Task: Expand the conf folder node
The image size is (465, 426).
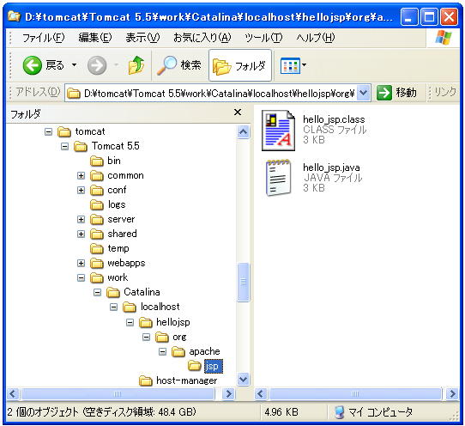Action: 81,191
